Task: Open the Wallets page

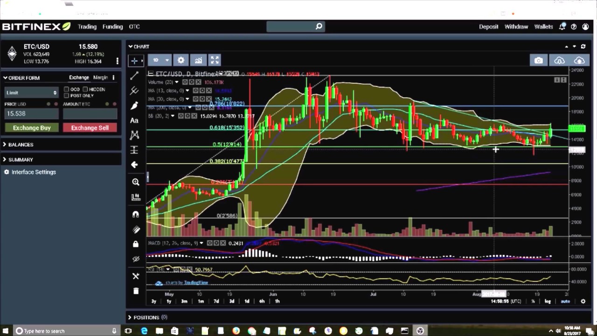Action: [x=543, y=27]
